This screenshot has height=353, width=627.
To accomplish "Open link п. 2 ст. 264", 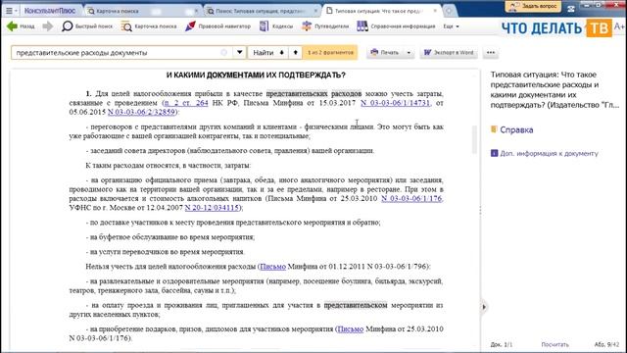I will (186, 103).
